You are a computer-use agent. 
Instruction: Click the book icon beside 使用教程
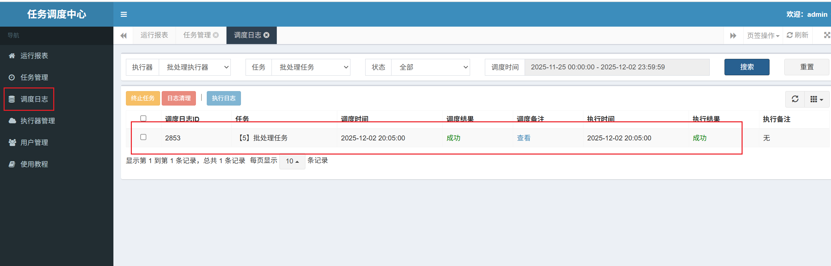(12, 164)
